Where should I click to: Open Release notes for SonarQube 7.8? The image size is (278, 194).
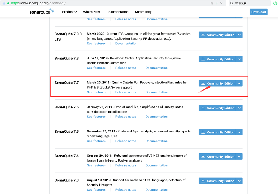[x=126, y=68]
